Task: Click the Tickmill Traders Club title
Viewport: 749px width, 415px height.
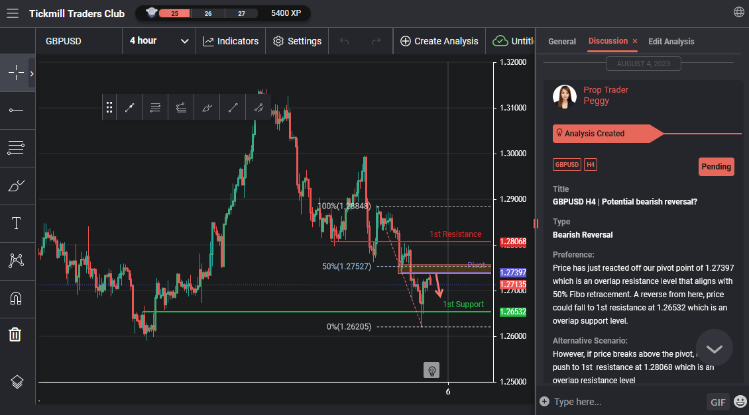Action: (x=77, y=14)
